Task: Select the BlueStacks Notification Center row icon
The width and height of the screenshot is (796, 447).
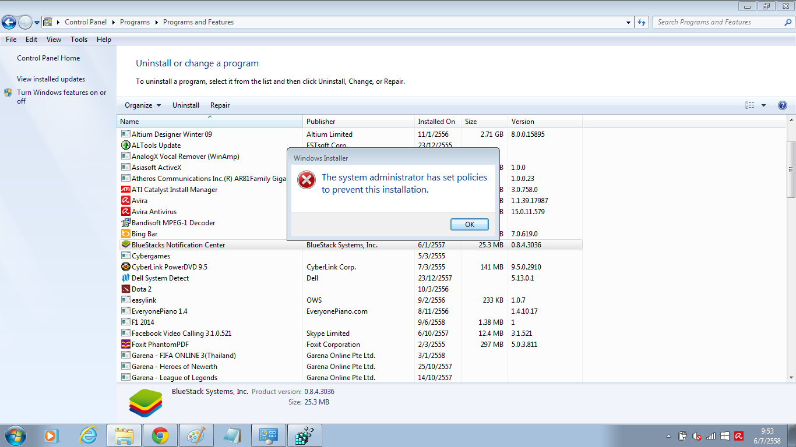Action: [125, 245]
